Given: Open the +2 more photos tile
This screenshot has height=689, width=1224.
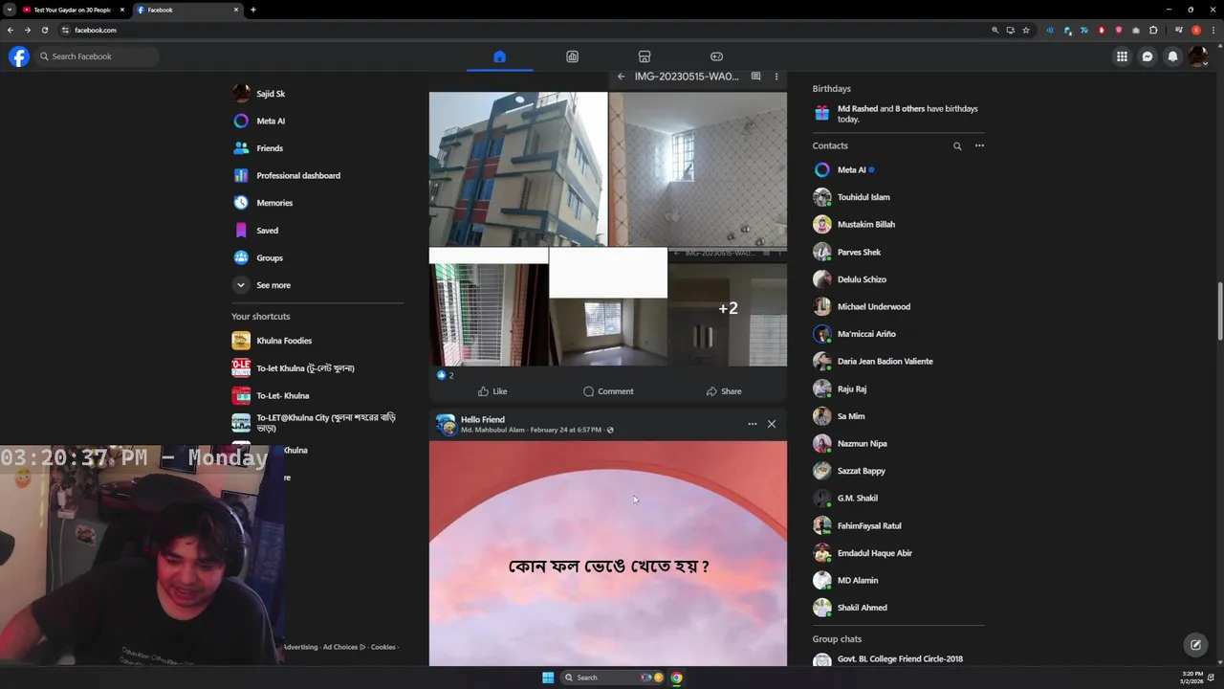Looking at the screenshot, I should (x=728, y=307).
